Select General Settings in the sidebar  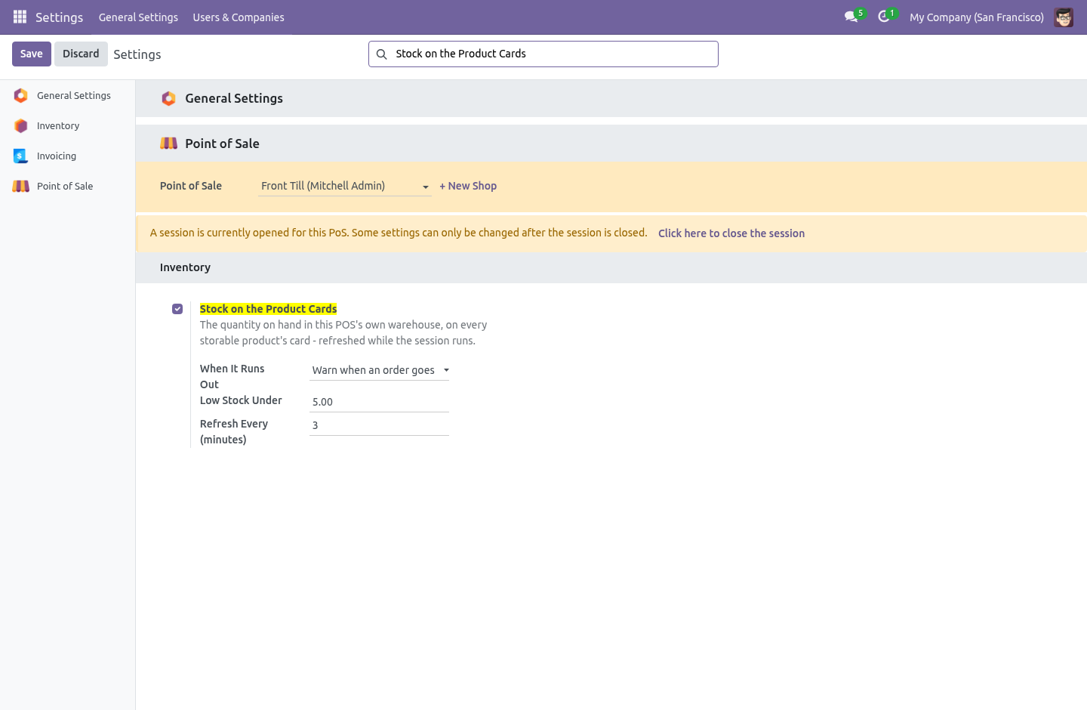pyautogui.click(x=68, y=96)
